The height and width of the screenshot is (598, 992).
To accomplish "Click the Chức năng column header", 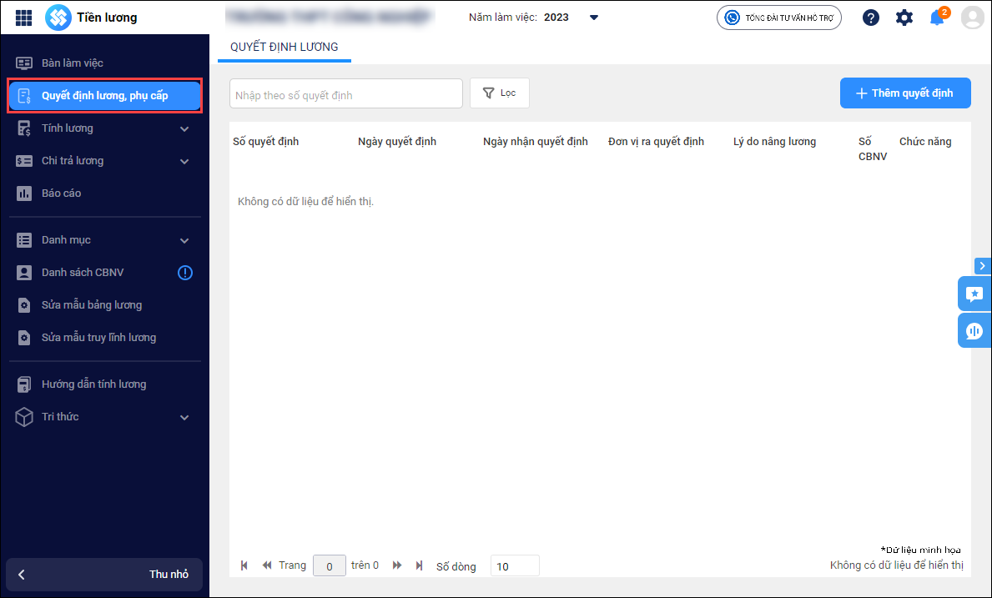I will point(925,142).
